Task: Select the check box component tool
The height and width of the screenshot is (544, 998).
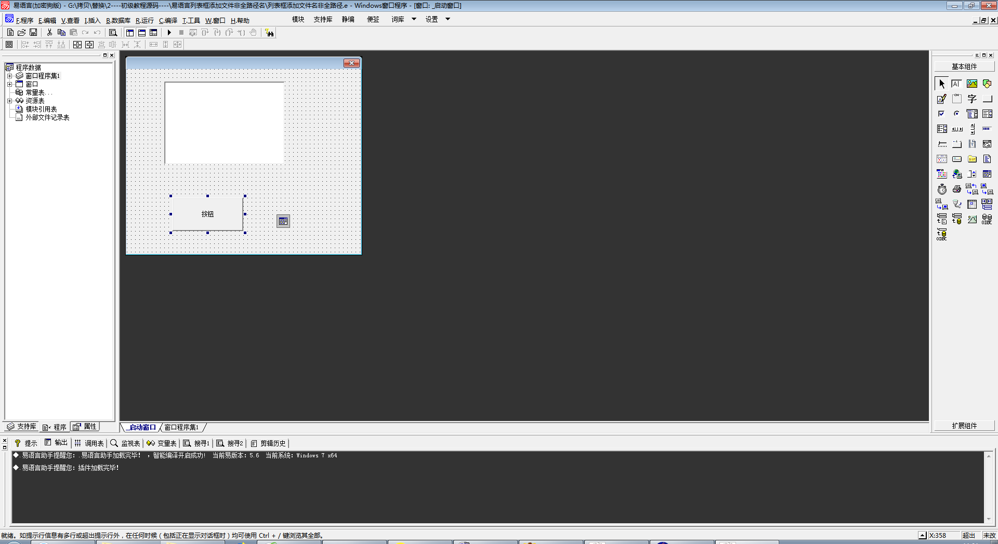Action: (941, 114)
